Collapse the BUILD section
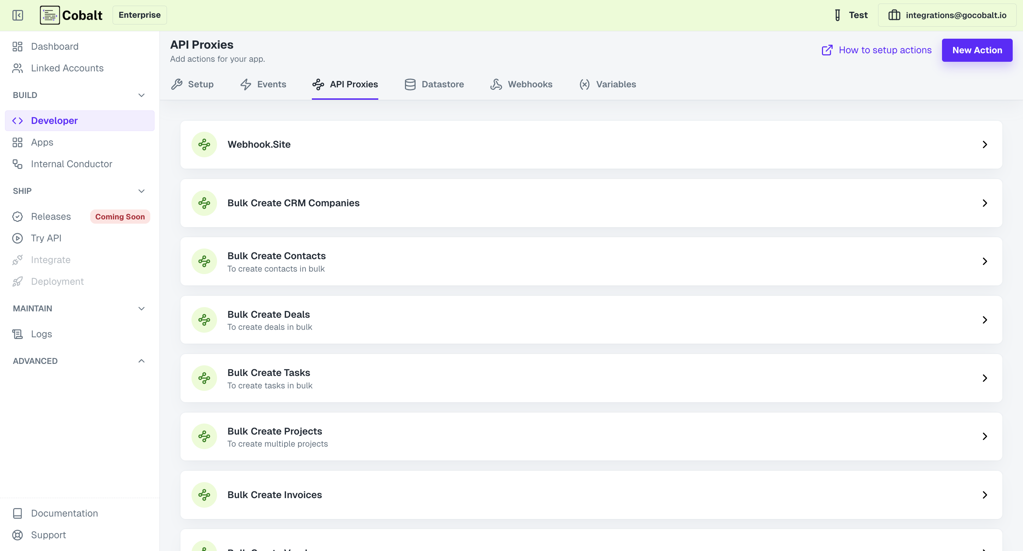The height and width of the screenshot is (551, 1023). 141,95
